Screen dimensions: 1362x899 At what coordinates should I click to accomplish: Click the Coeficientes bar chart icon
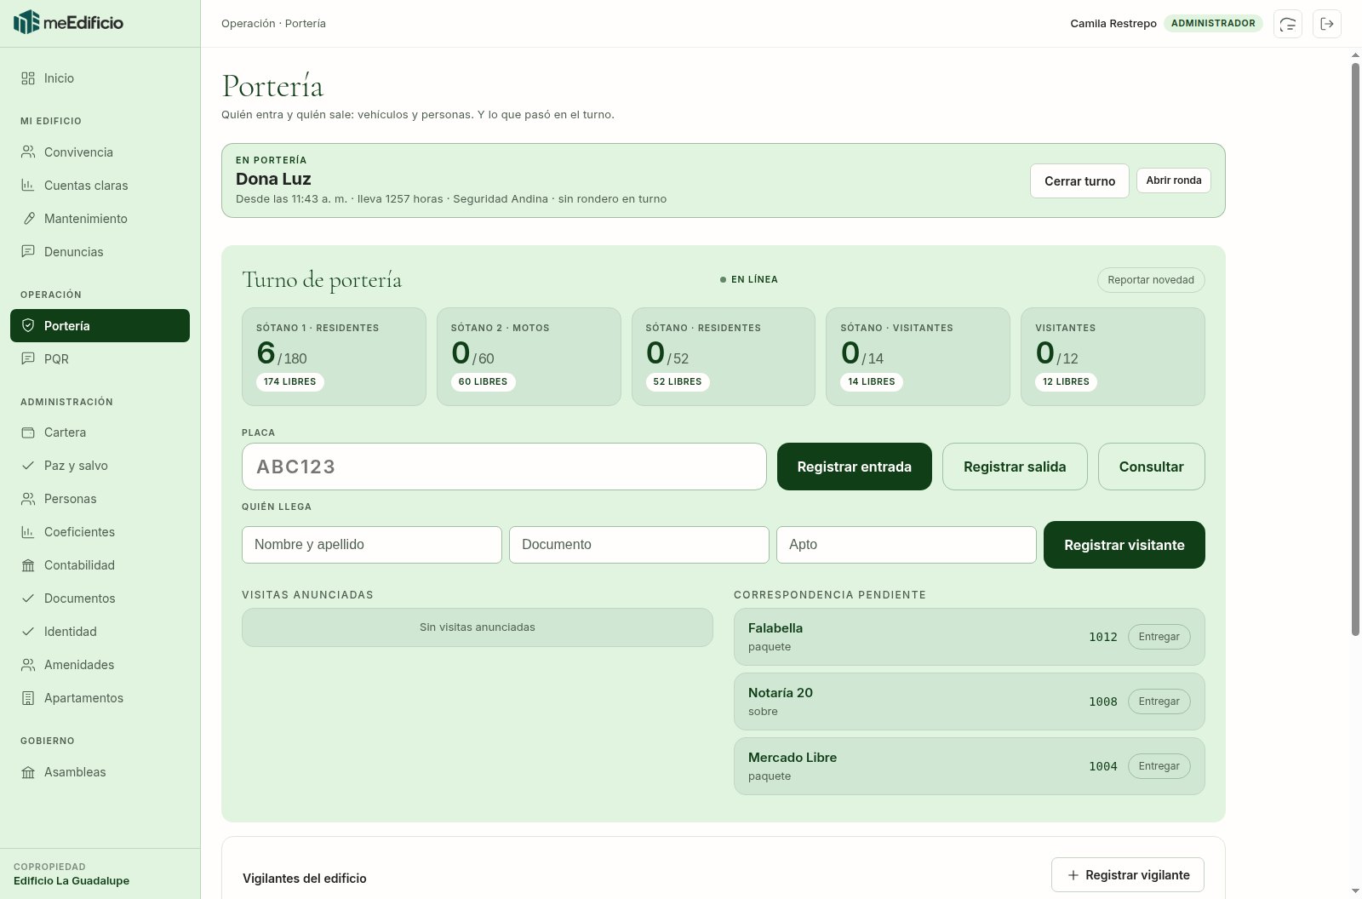pyautogui.click(x=28, y=532)
